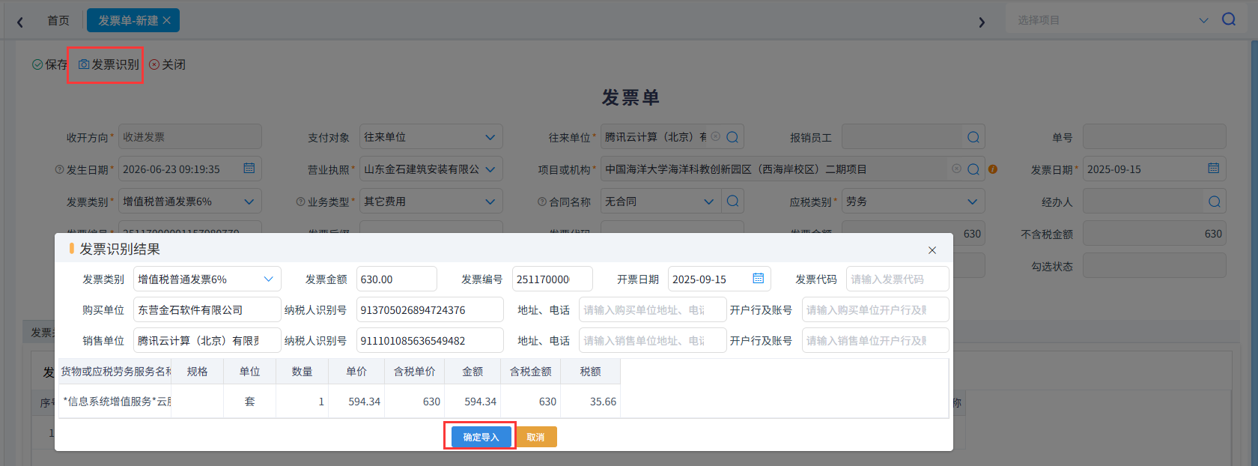Click the 销售单位 input field
This screenshot has width=1258, height=466.
point(207,340)
